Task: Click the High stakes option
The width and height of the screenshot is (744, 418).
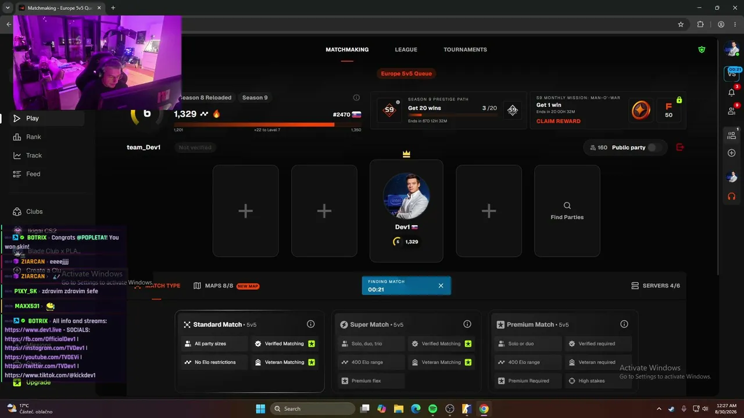Action: (598, 381)
